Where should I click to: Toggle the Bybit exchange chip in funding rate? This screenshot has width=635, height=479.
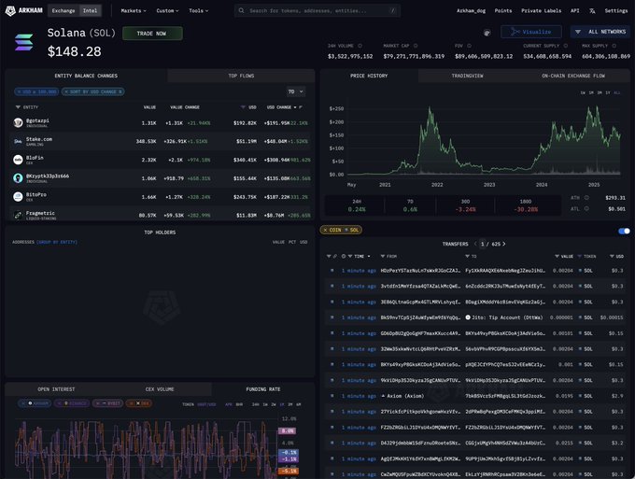tap(107, 403)
